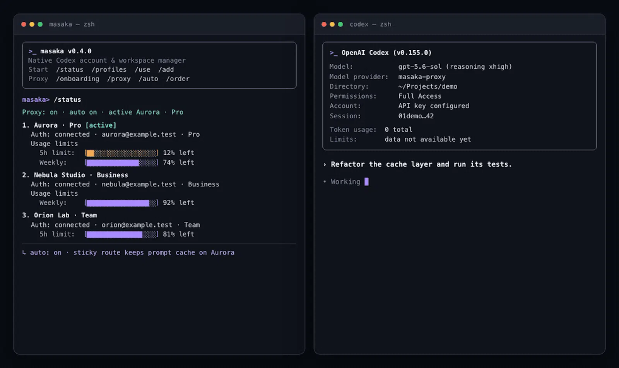
Task: Click the 'API key configured' account value
Action: coord(434,106)
